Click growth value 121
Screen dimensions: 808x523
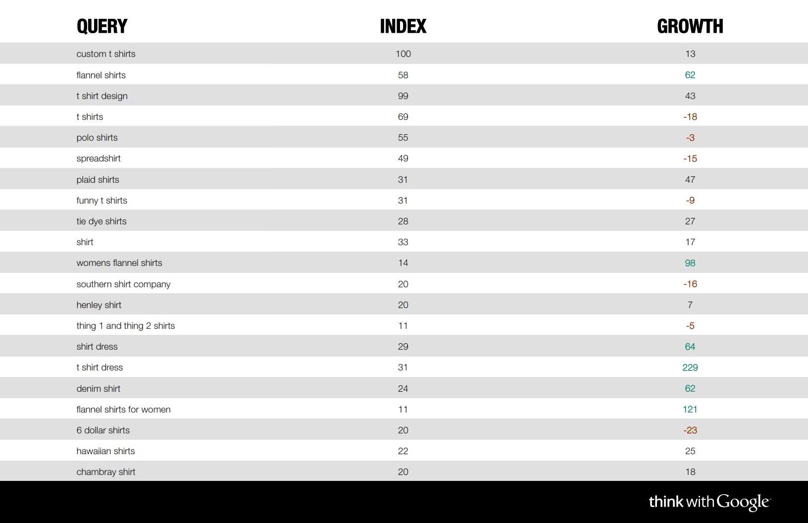690,410
